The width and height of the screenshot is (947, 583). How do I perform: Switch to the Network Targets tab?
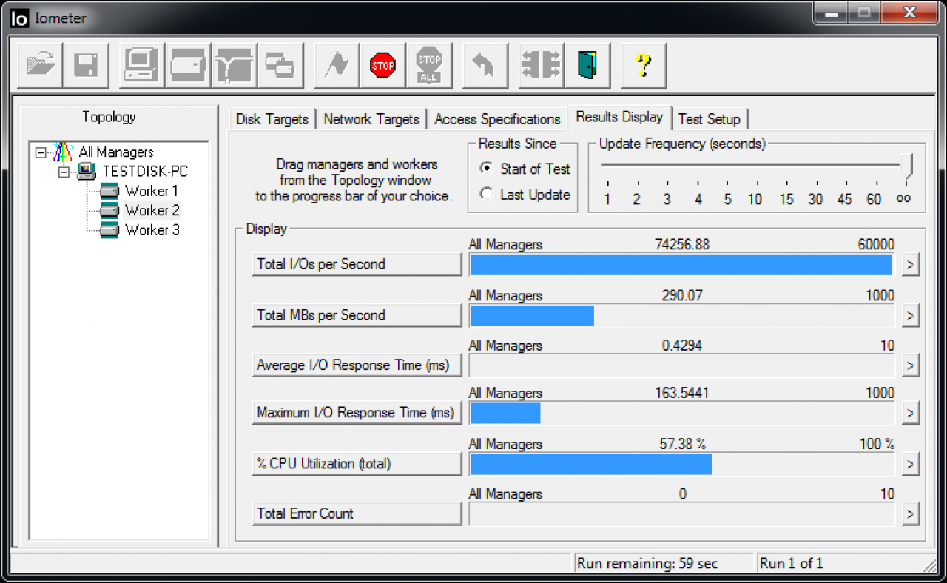371,119
